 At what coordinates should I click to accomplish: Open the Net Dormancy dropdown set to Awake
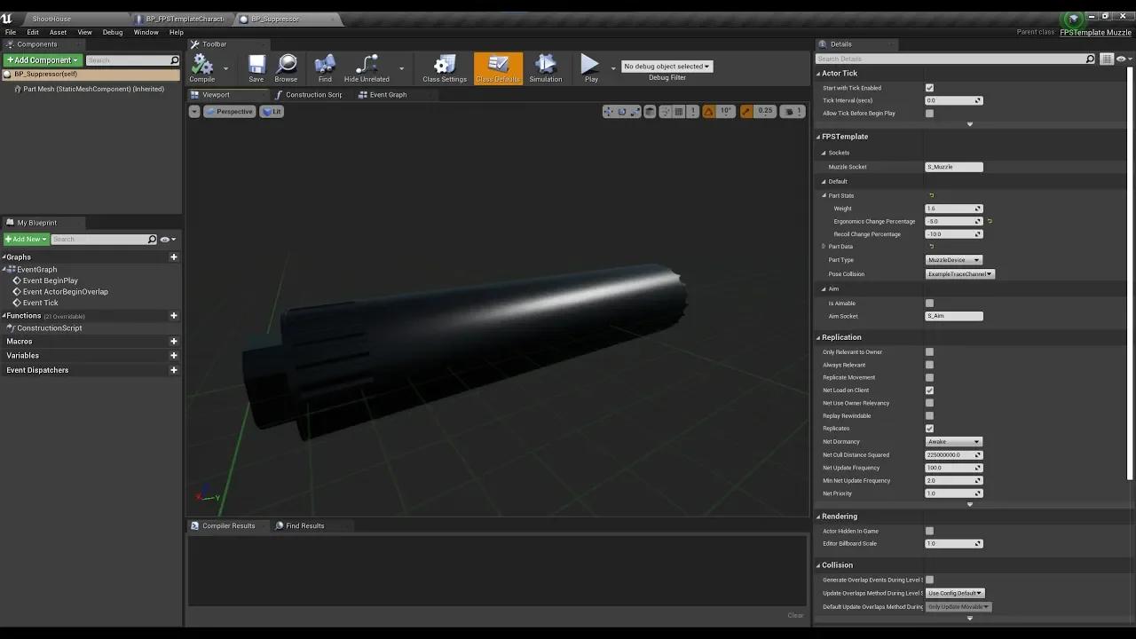(x=952, y=441)
